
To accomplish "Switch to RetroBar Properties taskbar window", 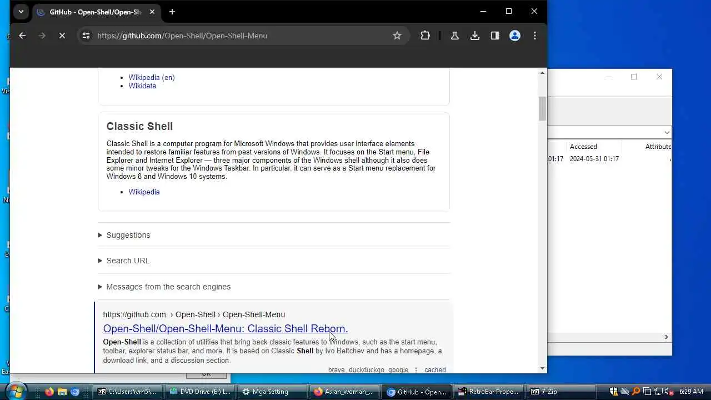I will [x=489, y=392].
